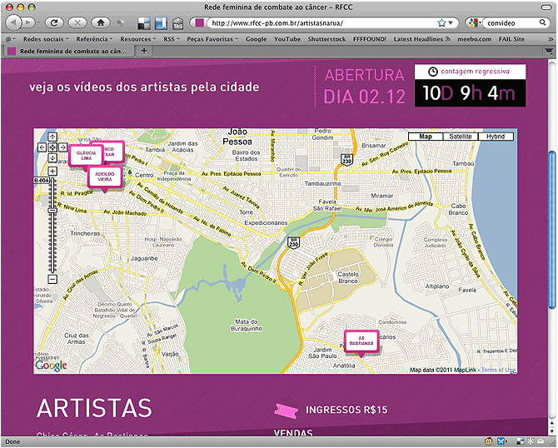Click the tab list icon at right of the tab bar

tap(550, 52)
